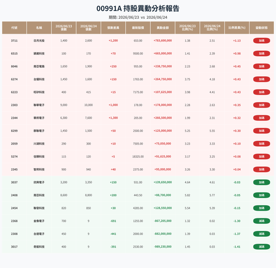Click the amount -989,230,000

coord(163,246)
